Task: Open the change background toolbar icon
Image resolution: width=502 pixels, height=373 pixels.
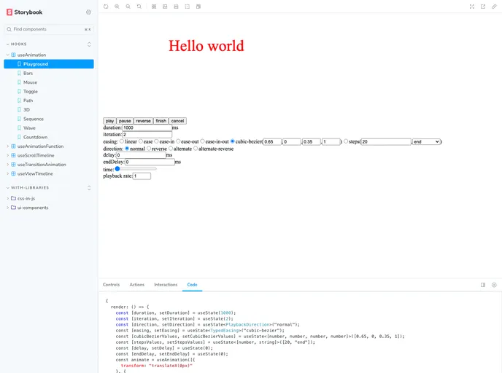Action: (x=165, y=7)
